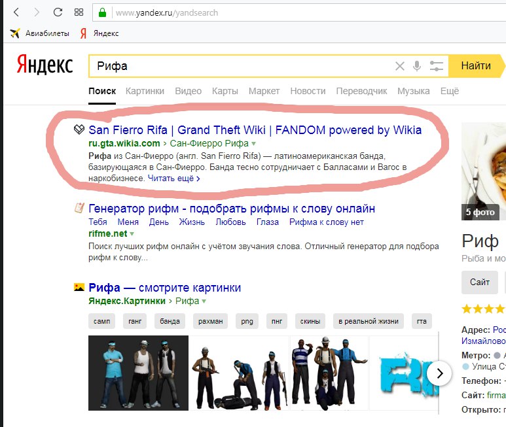Filter images by the банда tag

pyautogui.click(x=170, y=321)
